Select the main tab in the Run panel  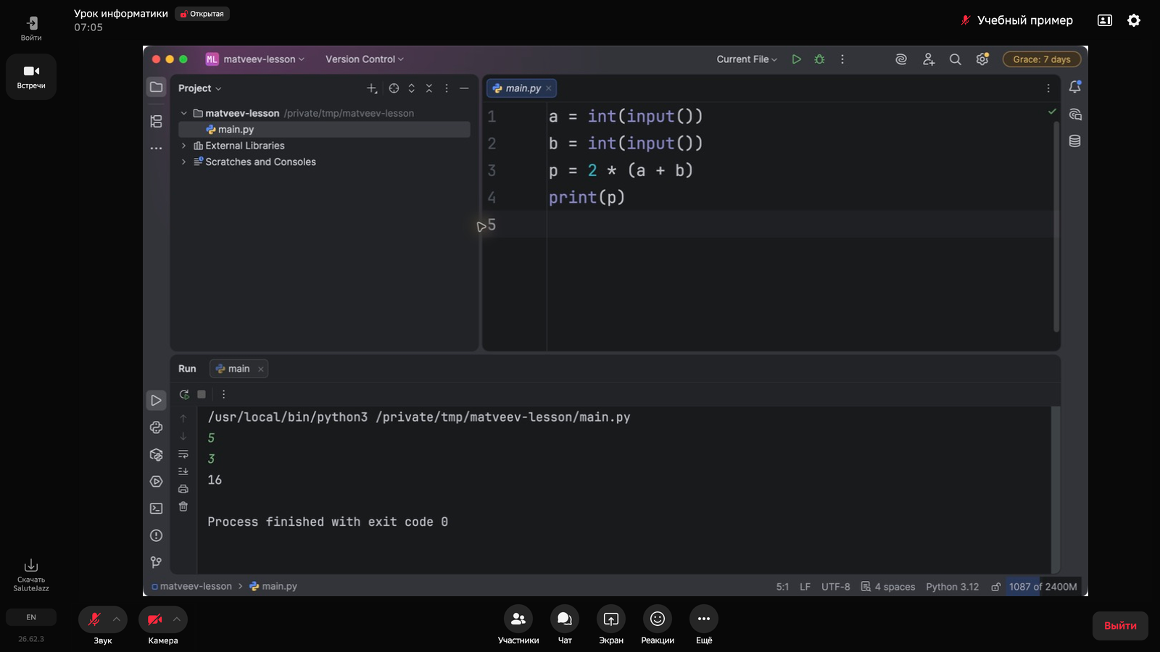[239, 369]
